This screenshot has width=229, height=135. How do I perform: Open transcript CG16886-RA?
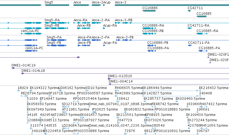click(149, 28)
